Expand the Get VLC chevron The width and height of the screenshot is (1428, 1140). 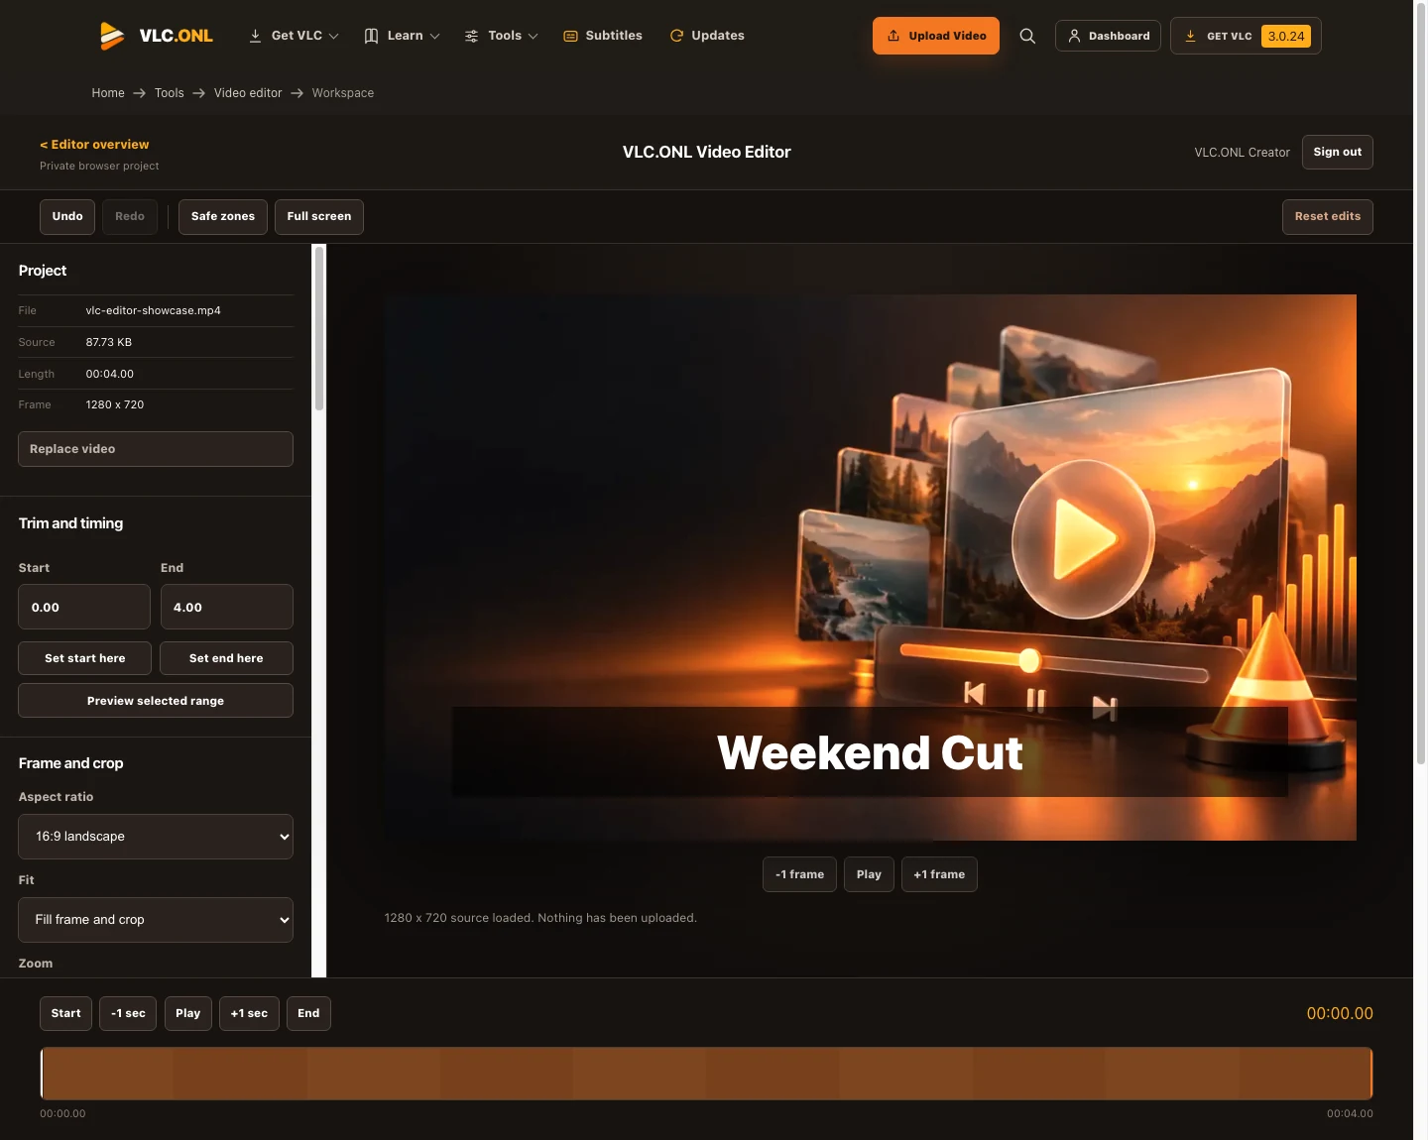pyautogui.click(x=334, y=36)
